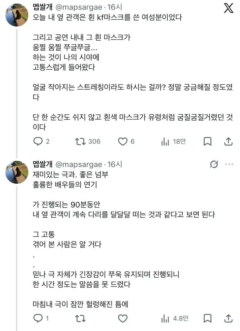The height and width of the screenshot is (331, 240).
Task: Bookmark the first tweet
Action: pyautogui.click(x=208, y=141)
